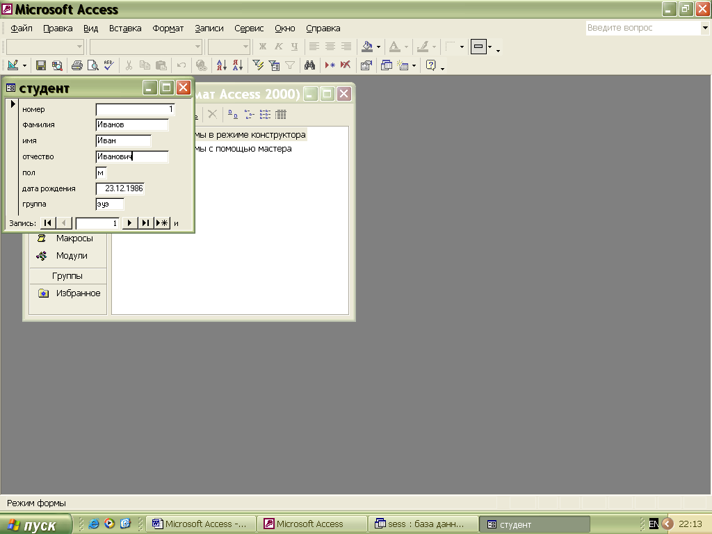Click the View design mode icon
Viewport: 712px width, 534px height.
click(x=13, y=65)
